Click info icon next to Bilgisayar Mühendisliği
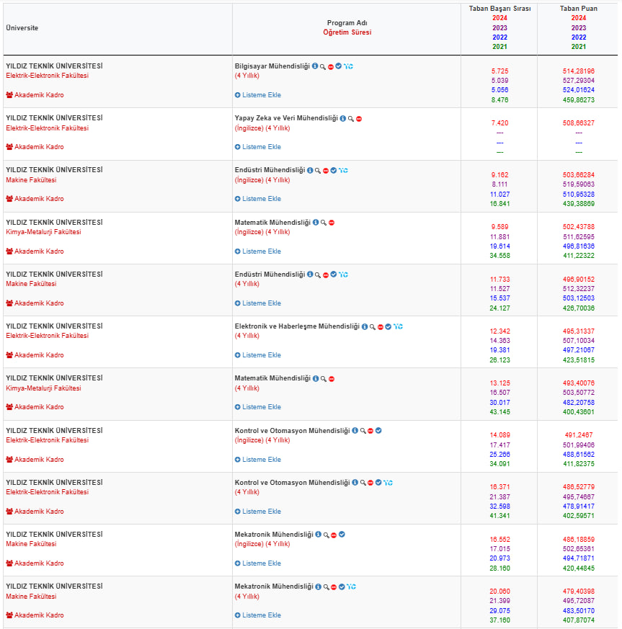This screenshot has height=629, width=622. click(315, 66)
